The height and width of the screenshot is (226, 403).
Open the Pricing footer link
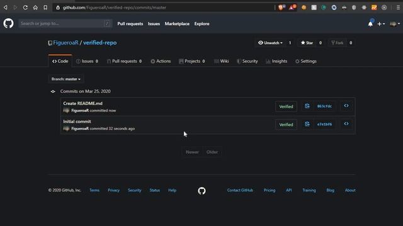pyautogui.click(x=270, y=190)
